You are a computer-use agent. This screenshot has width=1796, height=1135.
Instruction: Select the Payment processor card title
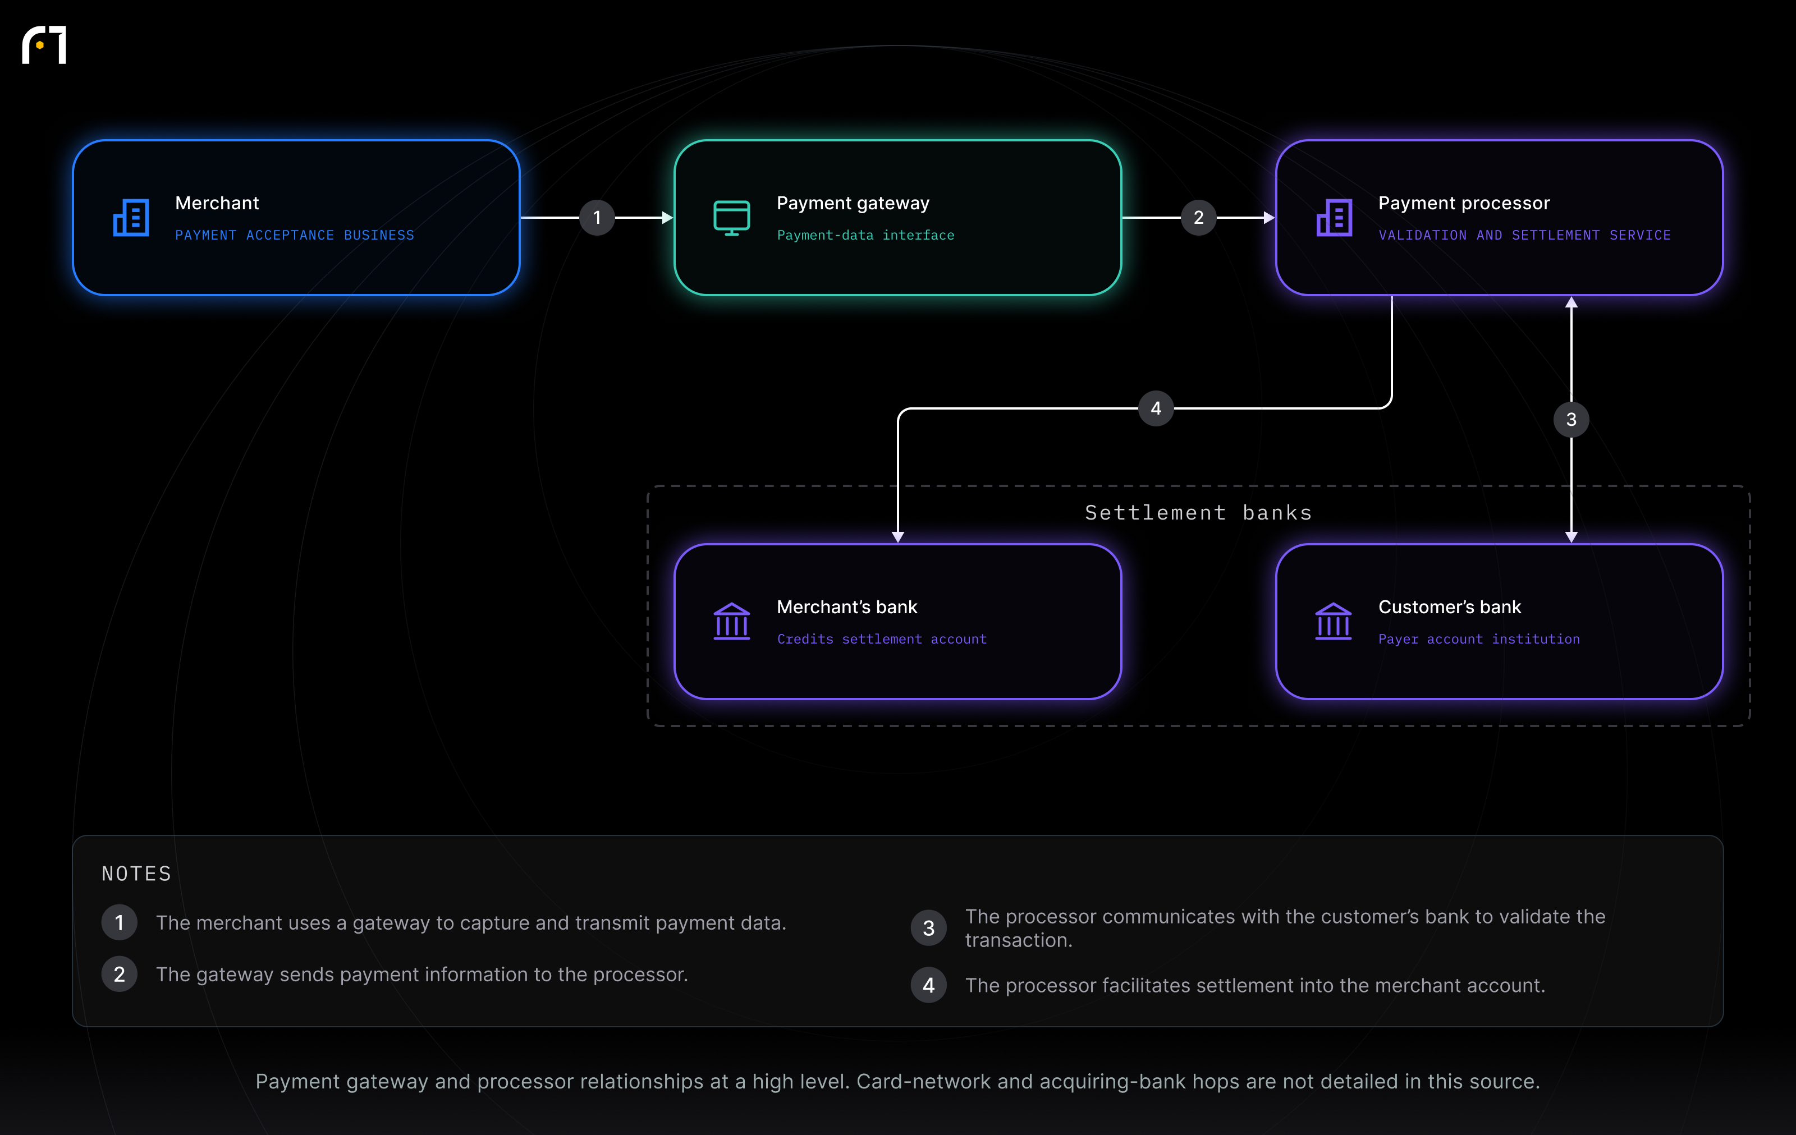1464,203
